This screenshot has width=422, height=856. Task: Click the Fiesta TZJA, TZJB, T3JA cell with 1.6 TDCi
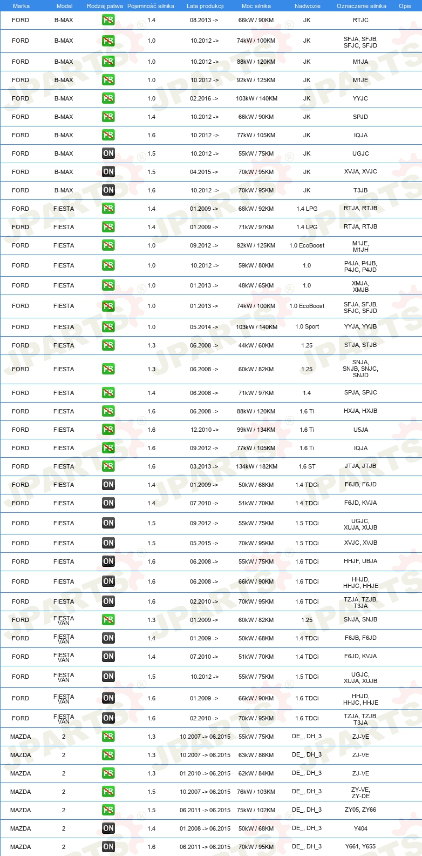[360, 603]
